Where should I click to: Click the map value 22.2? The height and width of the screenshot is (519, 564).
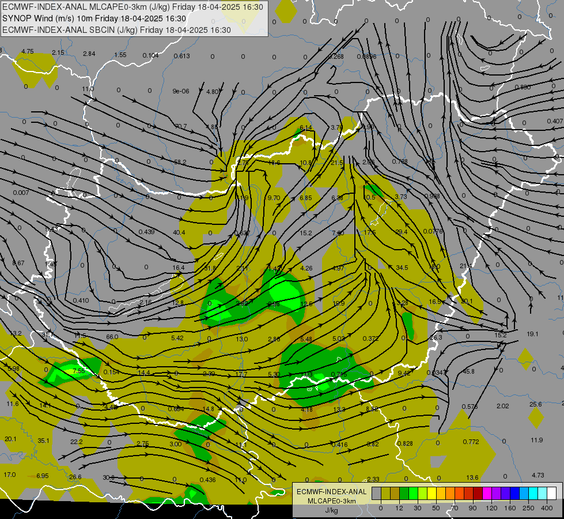click(76, 442)
